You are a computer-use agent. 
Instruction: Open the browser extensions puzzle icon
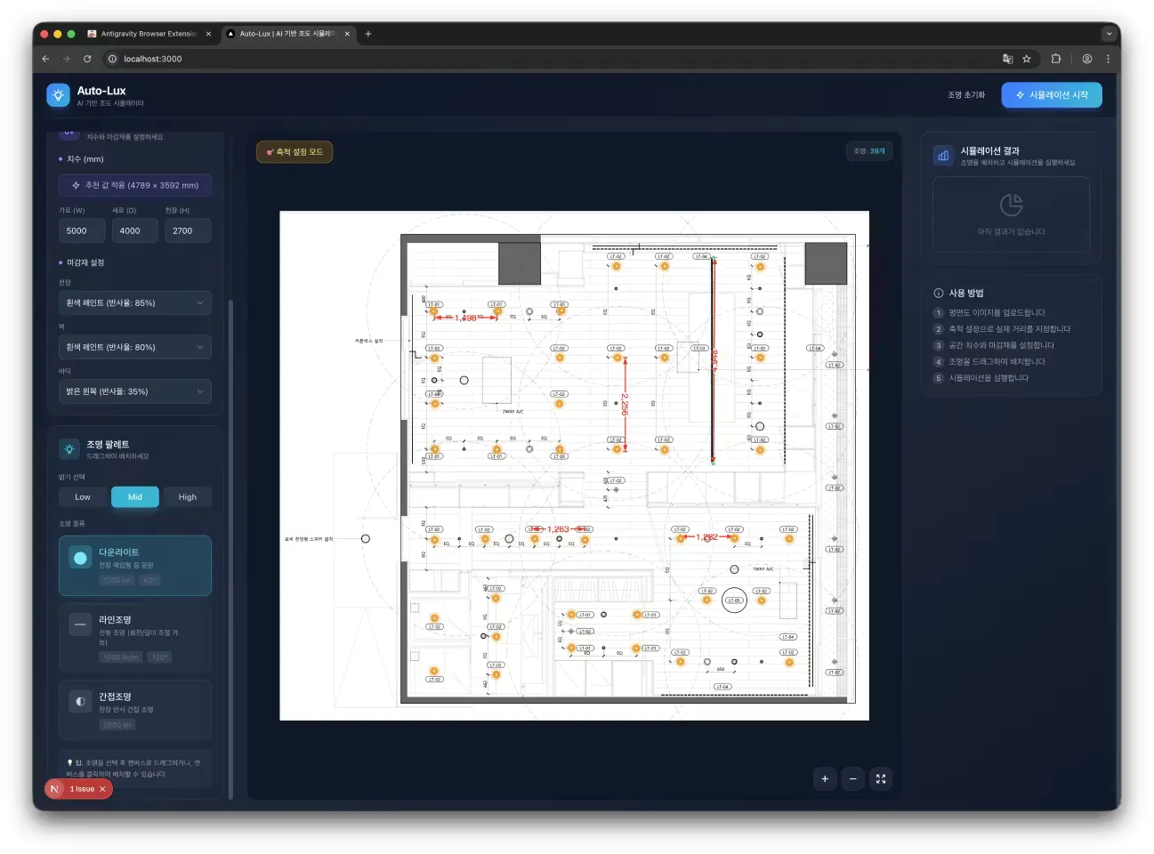pos(1056,59)
